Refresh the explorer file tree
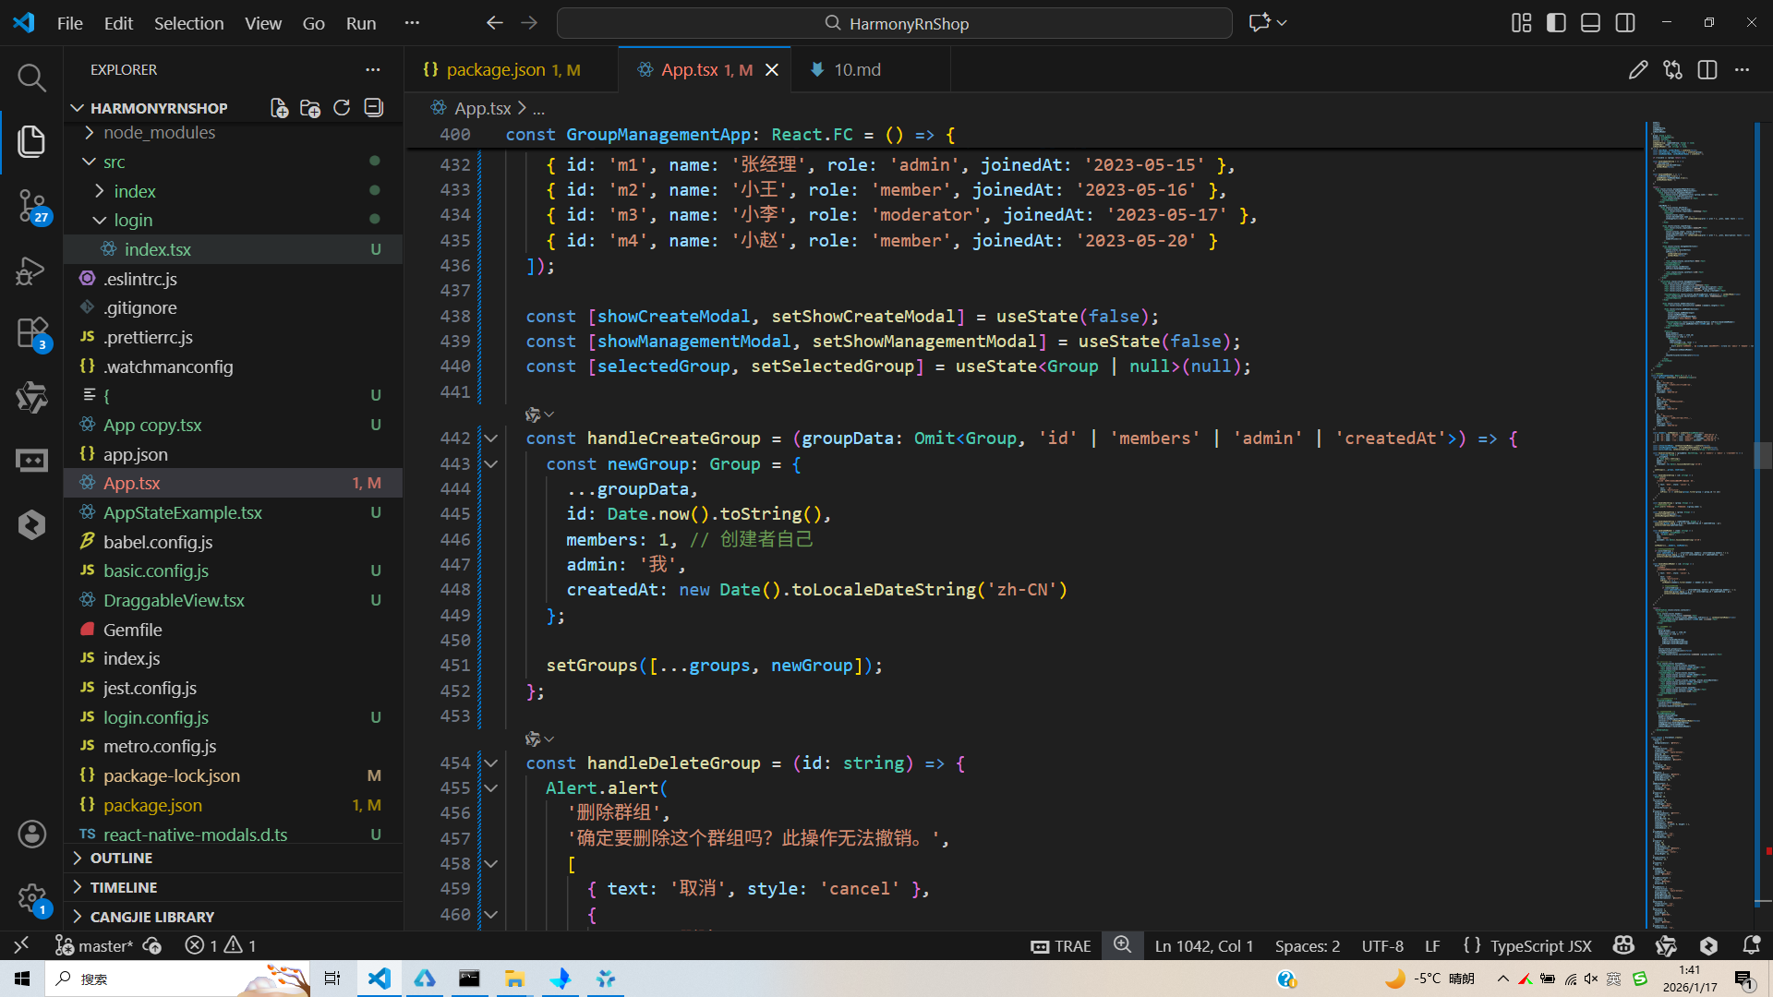Image resolution: width=1773 pixels, height=997 pixels. [342, 108]
